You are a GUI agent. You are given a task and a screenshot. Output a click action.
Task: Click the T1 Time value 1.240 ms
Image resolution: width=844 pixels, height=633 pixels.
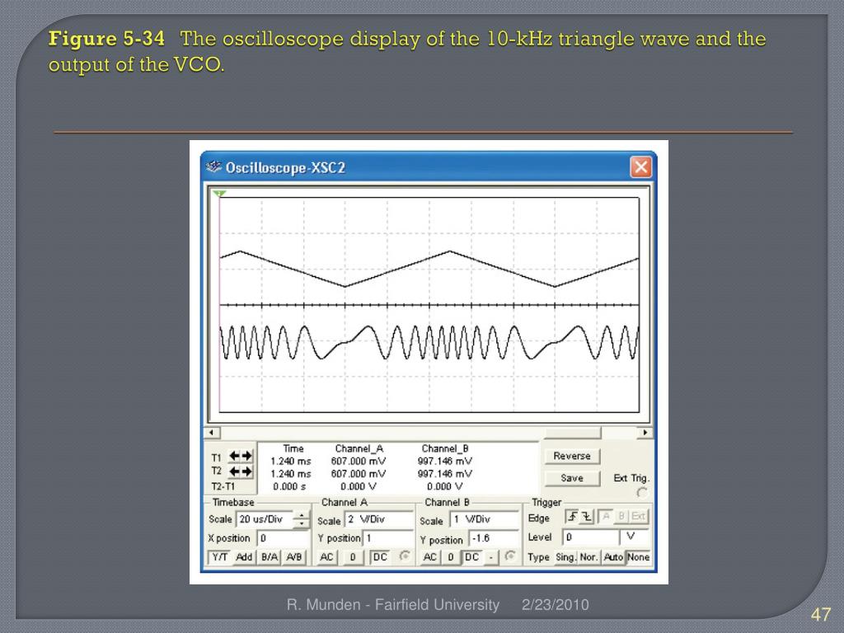click(291, 462)
